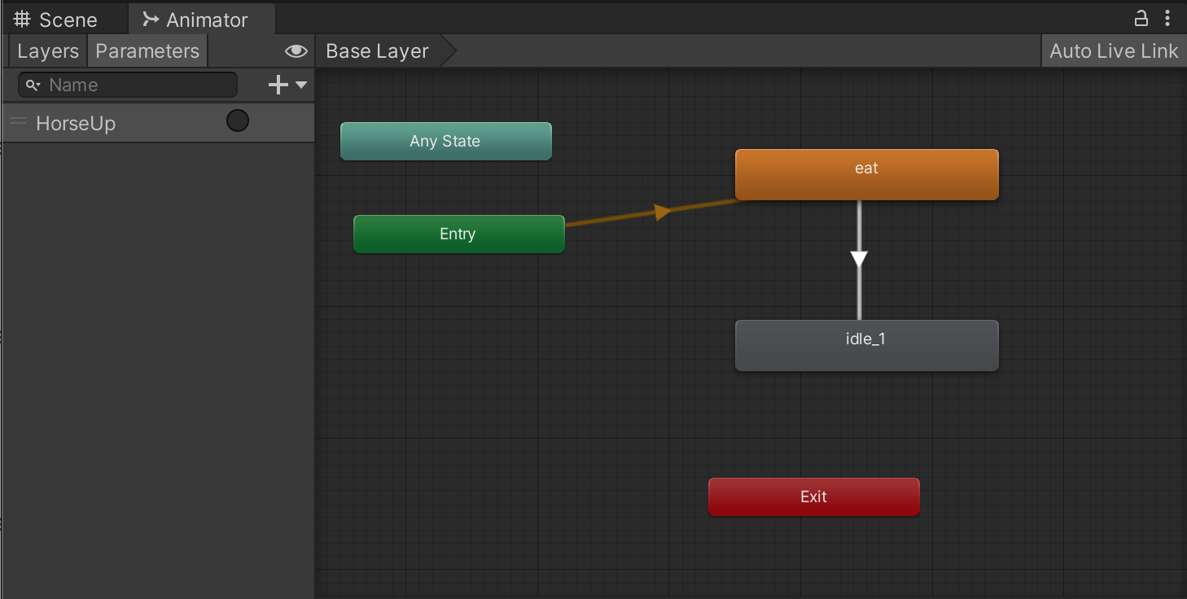Toggle the circle indicator on the HorseUp layer
Viewport: 1187px width, 599px height.
[x=237, y=120]
